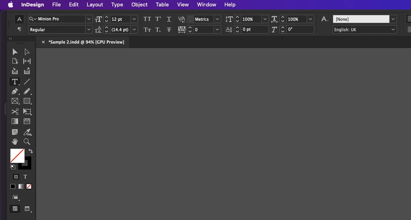This screenshot has height=220, width=411.
Task: Open the Regular font style dropdown
Action: pyautogui.click(x=89, y=30)
